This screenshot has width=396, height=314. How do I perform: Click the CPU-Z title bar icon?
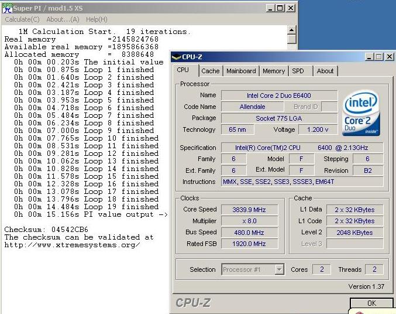(176, 57)
